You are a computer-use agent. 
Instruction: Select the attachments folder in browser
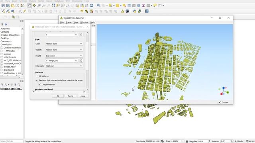pos(10,57)
